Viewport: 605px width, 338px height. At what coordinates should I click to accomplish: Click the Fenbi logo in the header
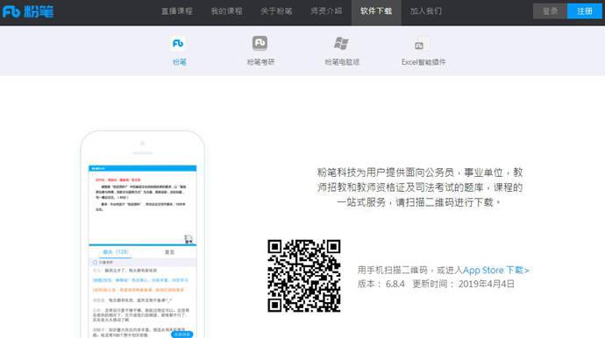click(x=28, y=12)
